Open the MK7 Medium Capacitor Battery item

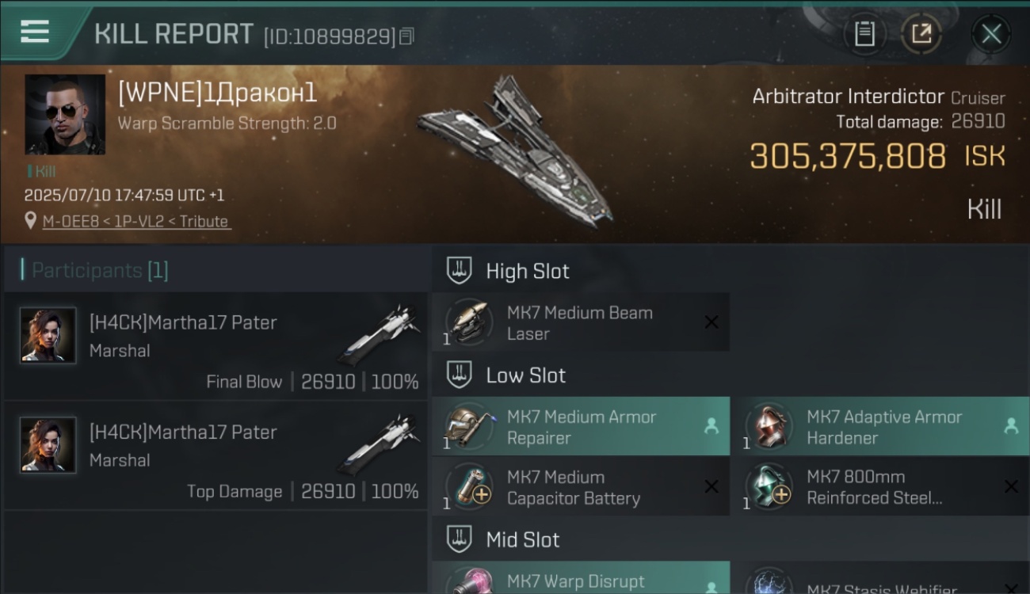point(581,487)
